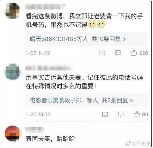Viewport: 153px width, 148px height.
Task: Open the second commenter's teal avatar
Action: pyautogui.click(x=13, y=72)
